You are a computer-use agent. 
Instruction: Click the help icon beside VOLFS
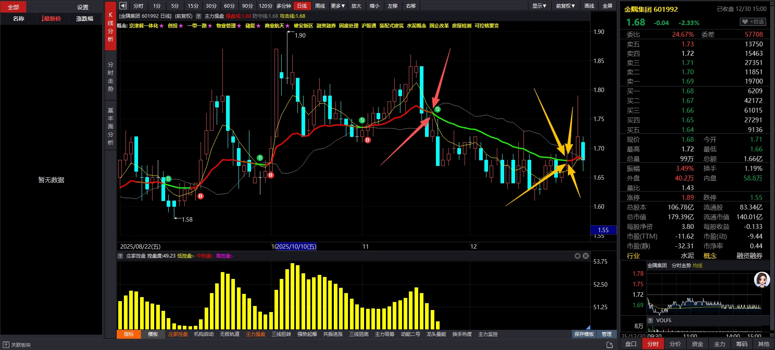(x=650, y=320)
